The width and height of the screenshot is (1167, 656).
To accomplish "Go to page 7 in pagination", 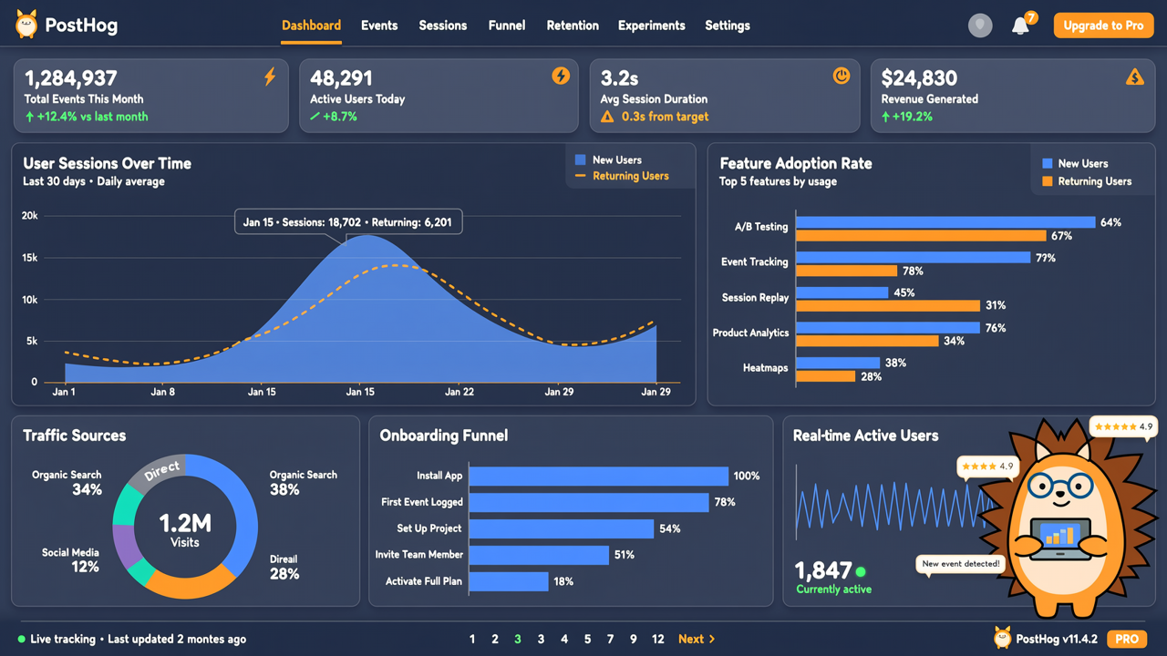I will (610, 639).
